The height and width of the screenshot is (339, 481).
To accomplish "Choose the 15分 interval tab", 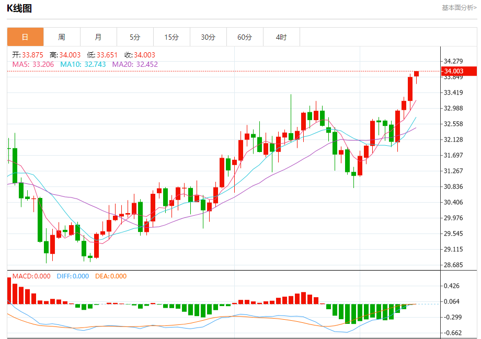I will [171, 37].
